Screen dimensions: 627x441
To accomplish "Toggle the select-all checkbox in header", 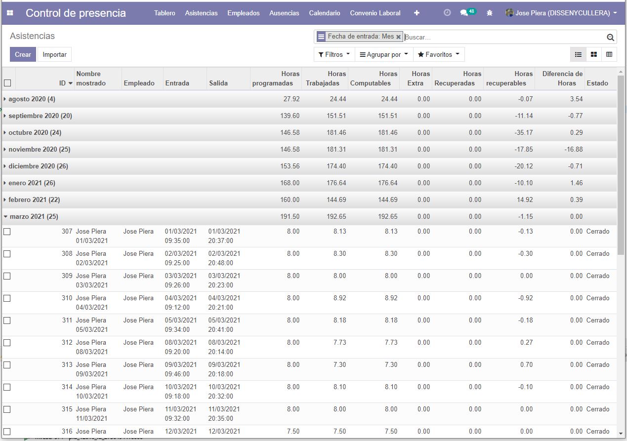I will click(x=7, y=83).
